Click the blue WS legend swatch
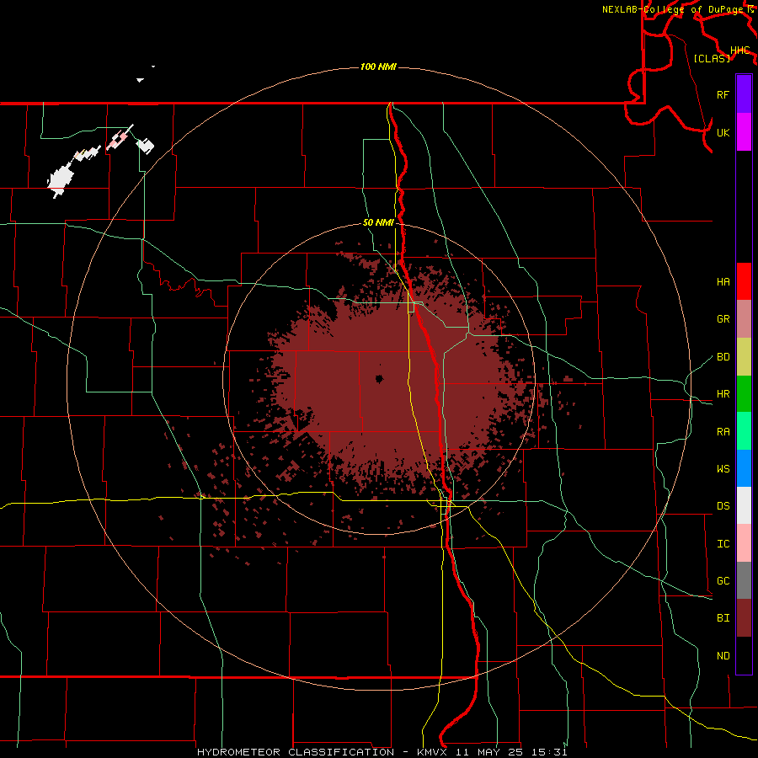The width and height of the screenshot is (758, 758). click(x=744, y=468)
